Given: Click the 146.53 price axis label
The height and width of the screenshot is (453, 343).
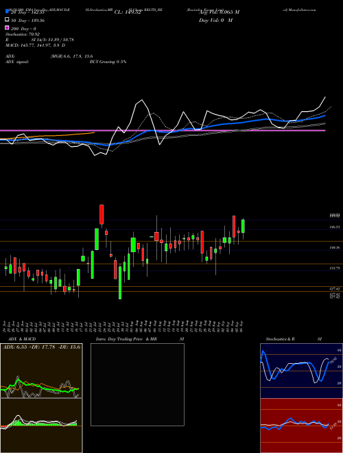Looking at the screenshot, I should click(x=335, y=227).
